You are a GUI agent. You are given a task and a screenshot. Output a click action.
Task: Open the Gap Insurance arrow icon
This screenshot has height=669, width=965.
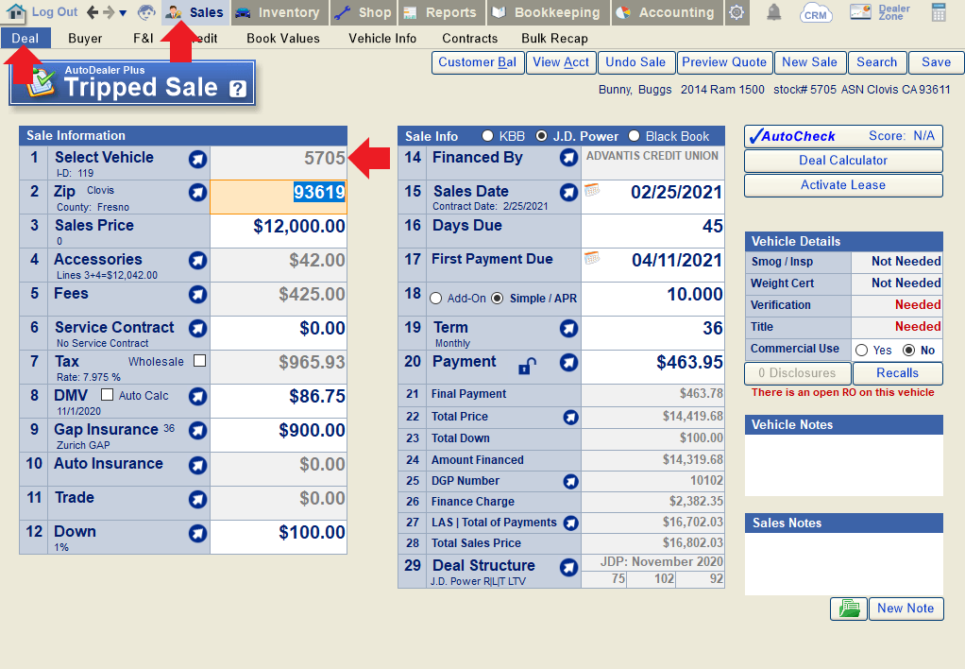tap(197, 431)
